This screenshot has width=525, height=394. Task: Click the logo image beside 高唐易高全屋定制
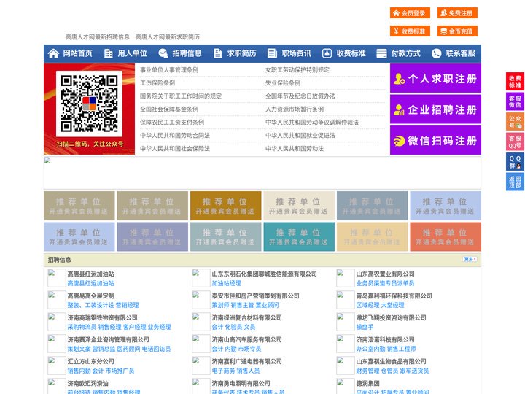[x=57, y=300]
